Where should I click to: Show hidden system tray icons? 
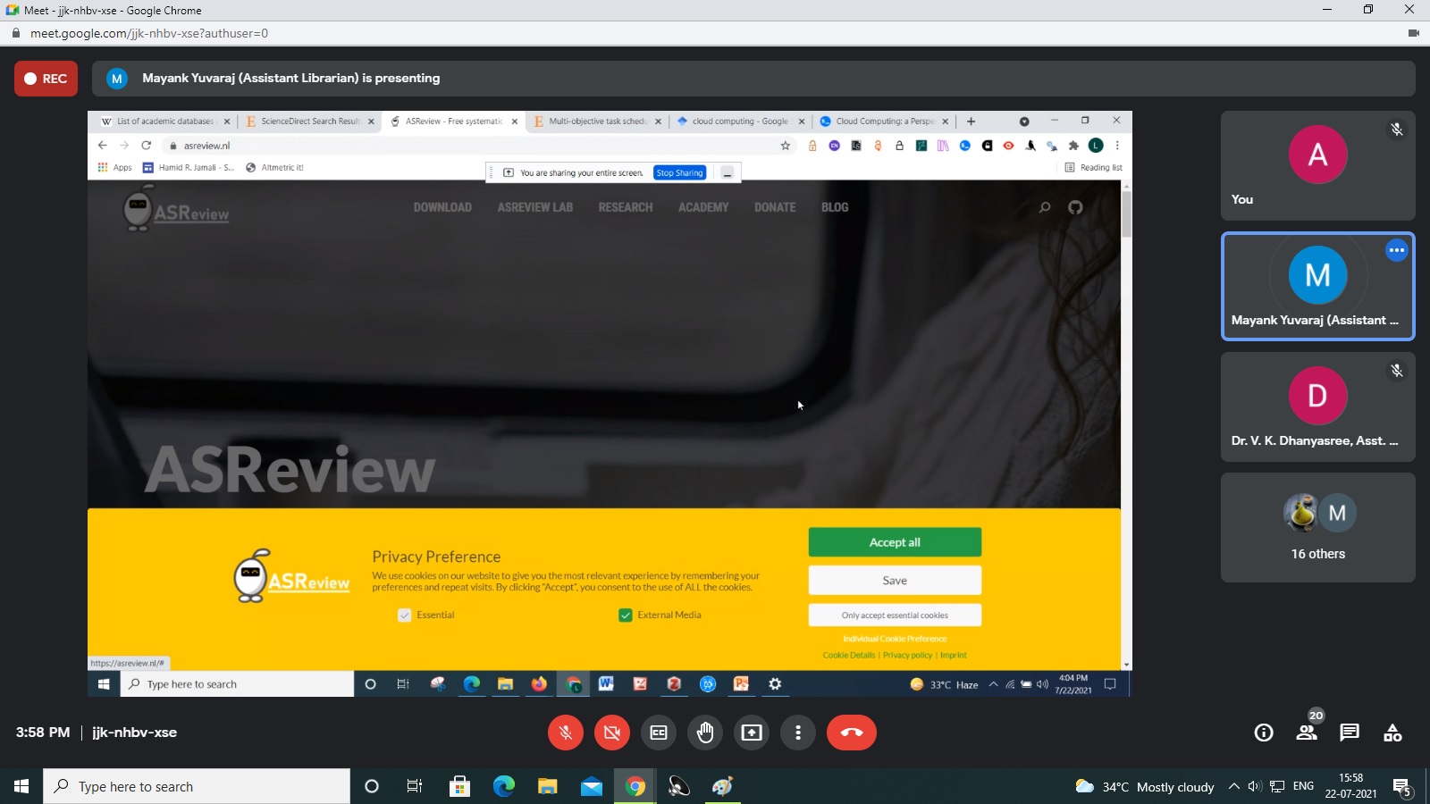click(1234, 787)
